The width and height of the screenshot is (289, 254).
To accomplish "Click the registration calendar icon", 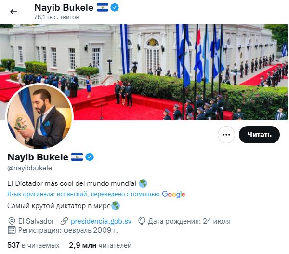I will point(12,230).
